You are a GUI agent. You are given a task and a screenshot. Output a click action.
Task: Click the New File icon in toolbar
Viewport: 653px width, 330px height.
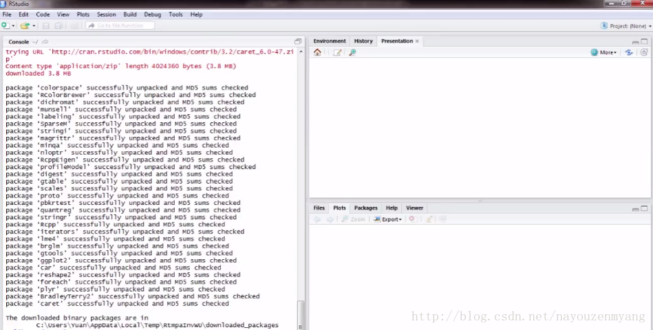[x=6, y=26]
